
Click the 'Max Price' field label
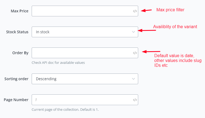(20, 11)
